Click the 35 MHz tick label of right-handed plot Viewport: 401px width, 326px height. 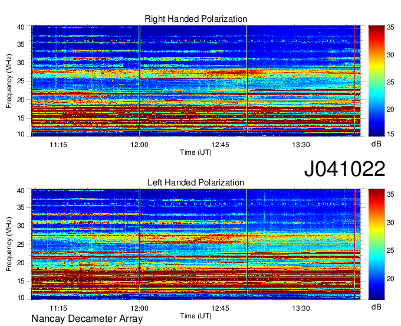pyautogui.click(x=21, y=44)
